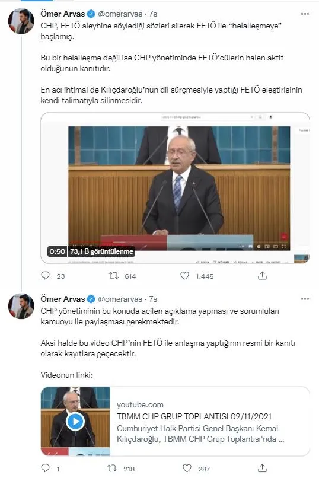Like the second tweet with 287 likes
The image size is (319, 478).
(x=187, y=468)
